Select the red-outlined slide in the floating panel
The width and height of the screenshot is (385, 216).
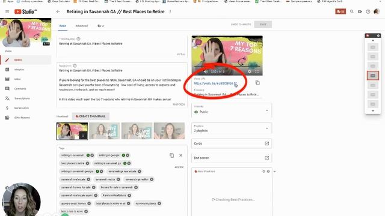tap(373, 76)
